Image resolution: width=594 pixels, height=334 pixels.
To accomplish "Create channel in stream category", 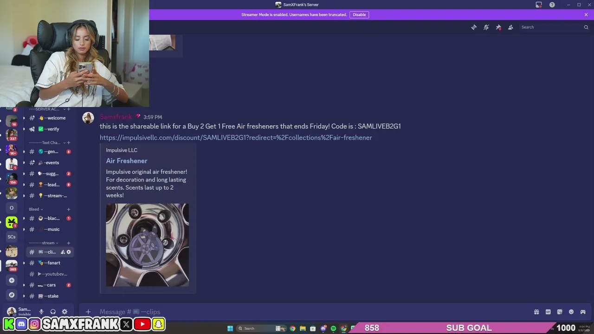I will 69,243.
